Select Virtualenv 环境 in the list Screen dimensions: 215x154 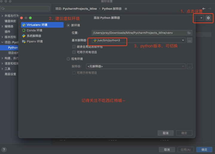pos(42,25)
